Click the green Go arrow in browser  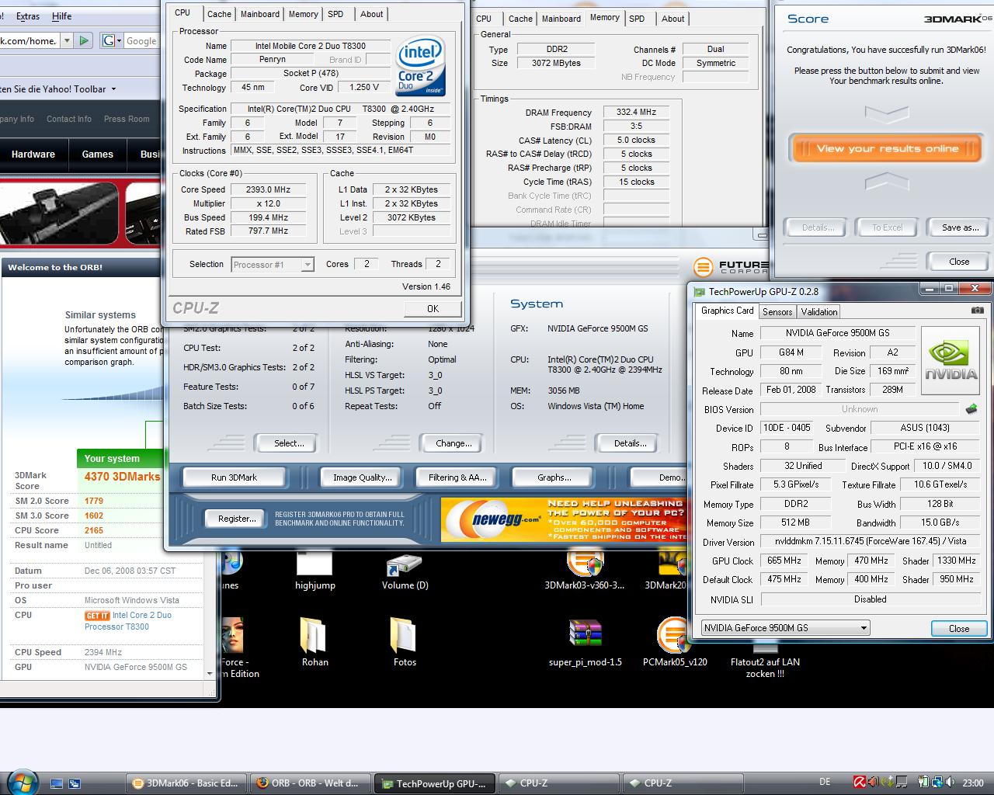tap(84, 40)
